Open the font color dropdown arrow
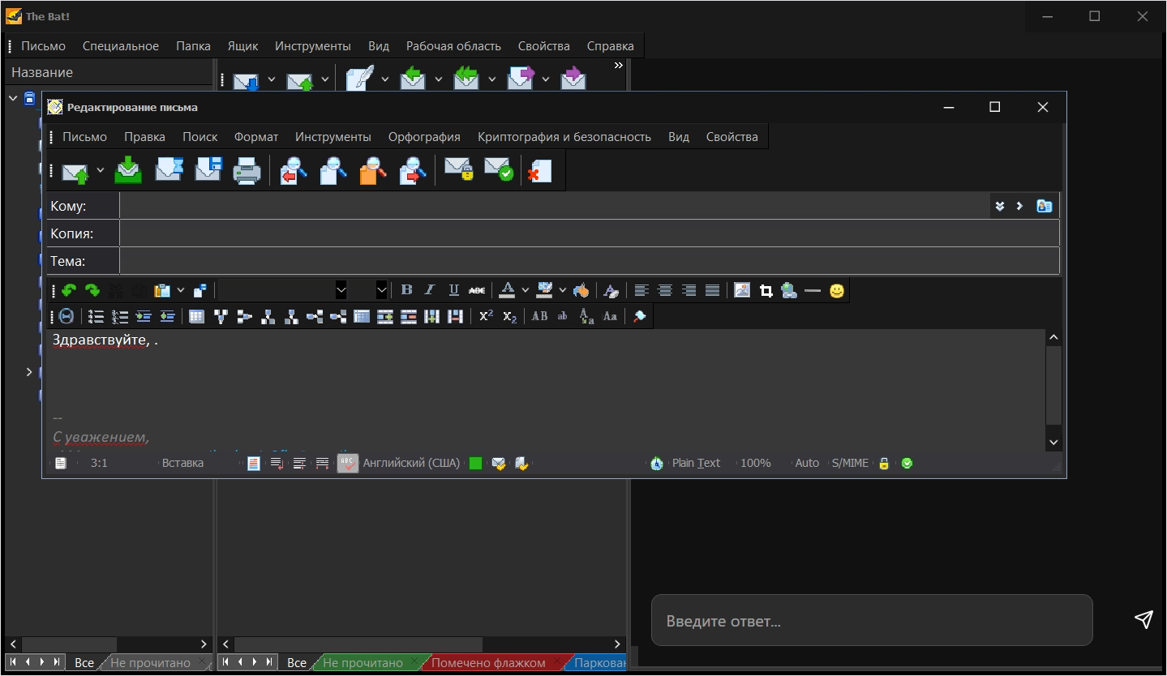This screenshot has width=1167, height=676. tap(526, 290)
